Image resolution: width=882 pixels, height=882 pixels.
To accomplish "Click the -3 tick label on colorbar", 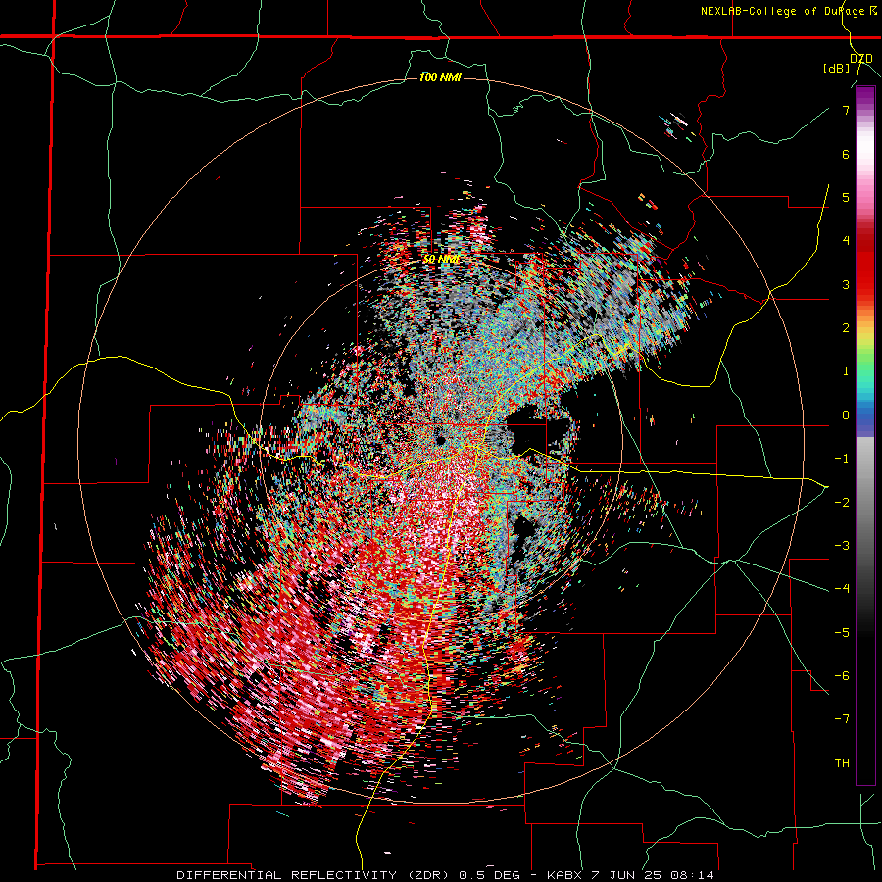I will 842,545.
